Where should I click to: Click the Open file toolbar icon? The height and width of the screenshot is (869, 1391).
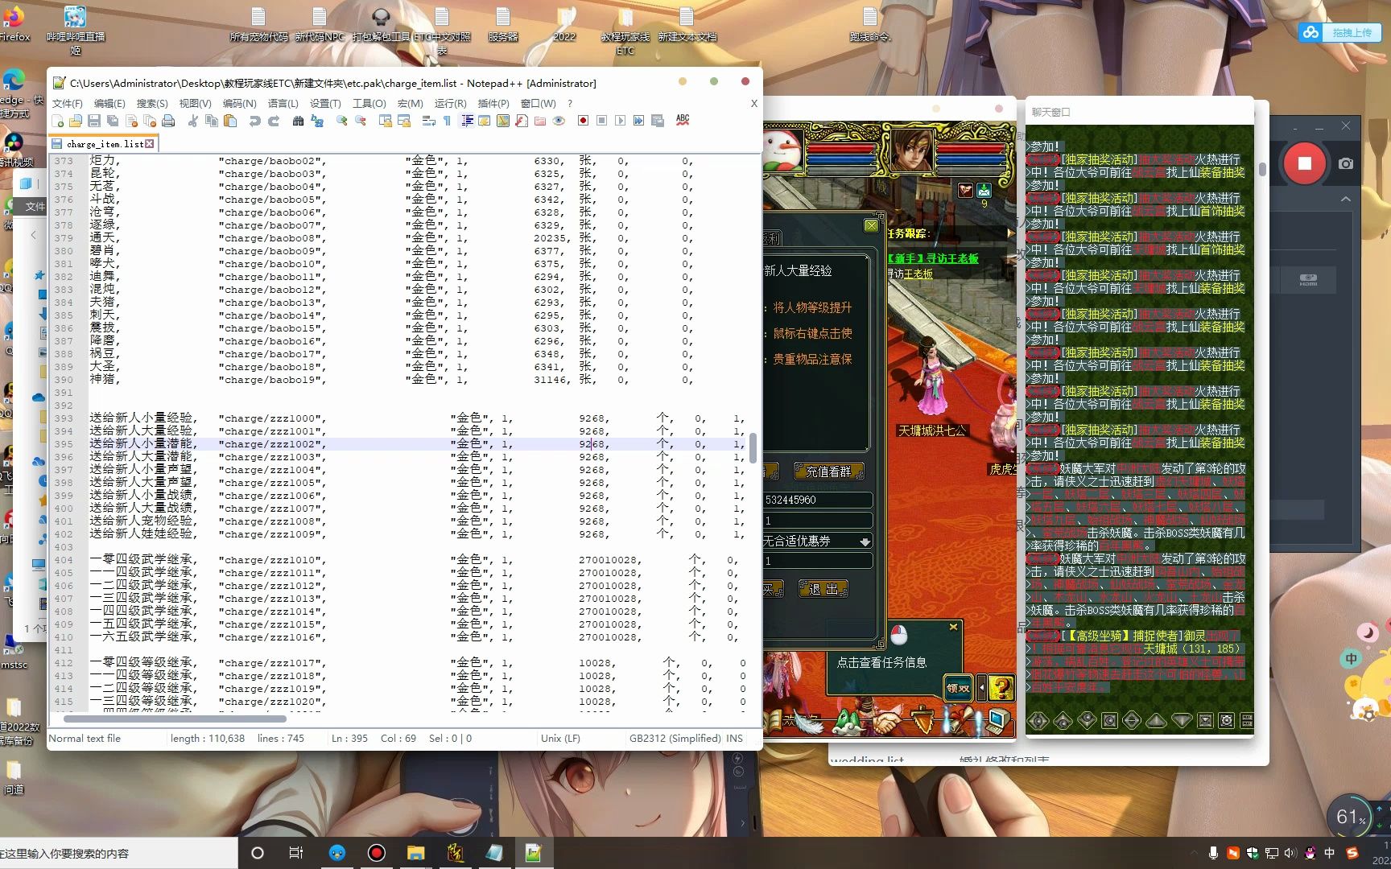(76, 121)
